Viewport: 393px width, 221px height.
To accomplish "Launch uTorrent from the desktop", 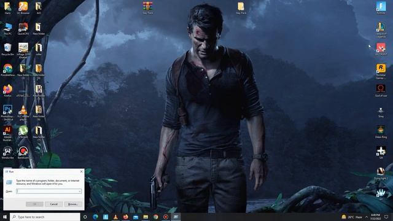I will point(23,132).
